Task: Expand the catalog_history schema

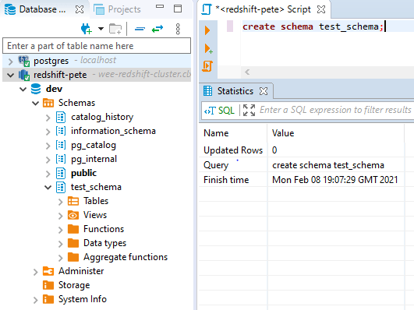Action: 48,118
